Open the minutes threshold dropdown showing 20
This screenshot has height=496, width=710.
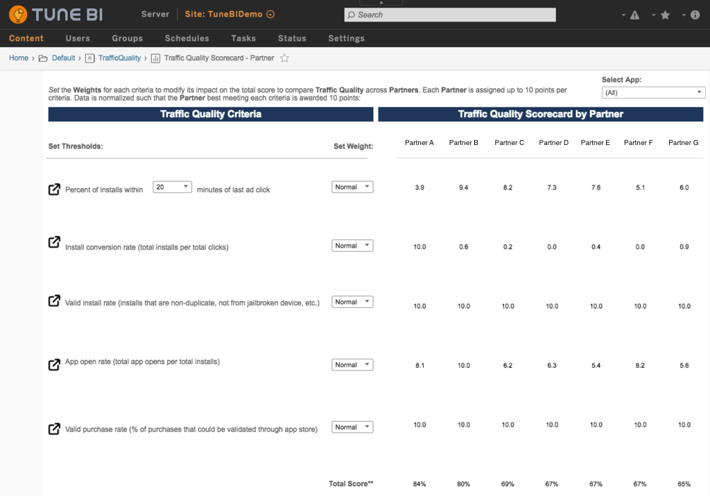coord(172,187)
